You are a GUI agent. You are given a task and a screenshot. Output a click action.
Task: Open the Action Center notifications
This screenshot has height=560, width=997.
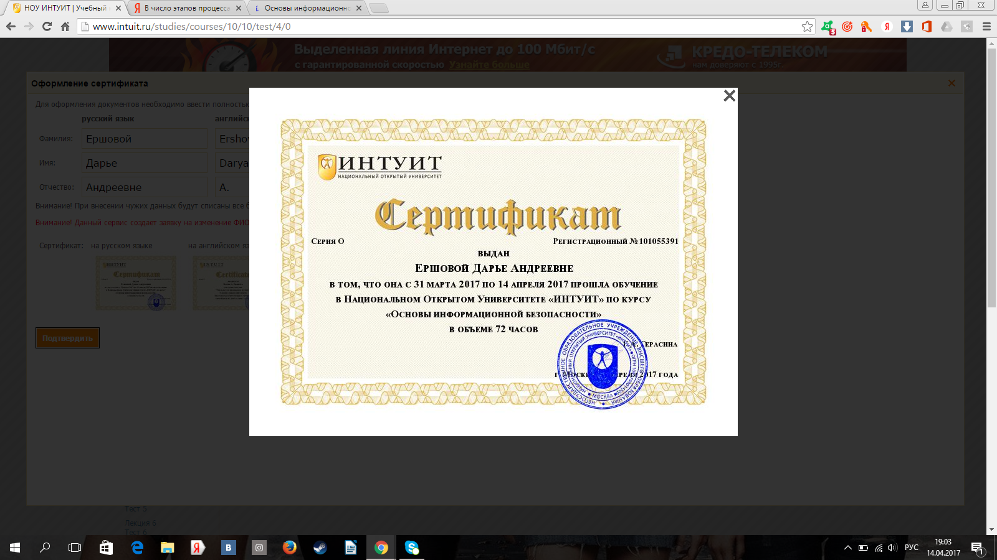(x=977, y=548)
